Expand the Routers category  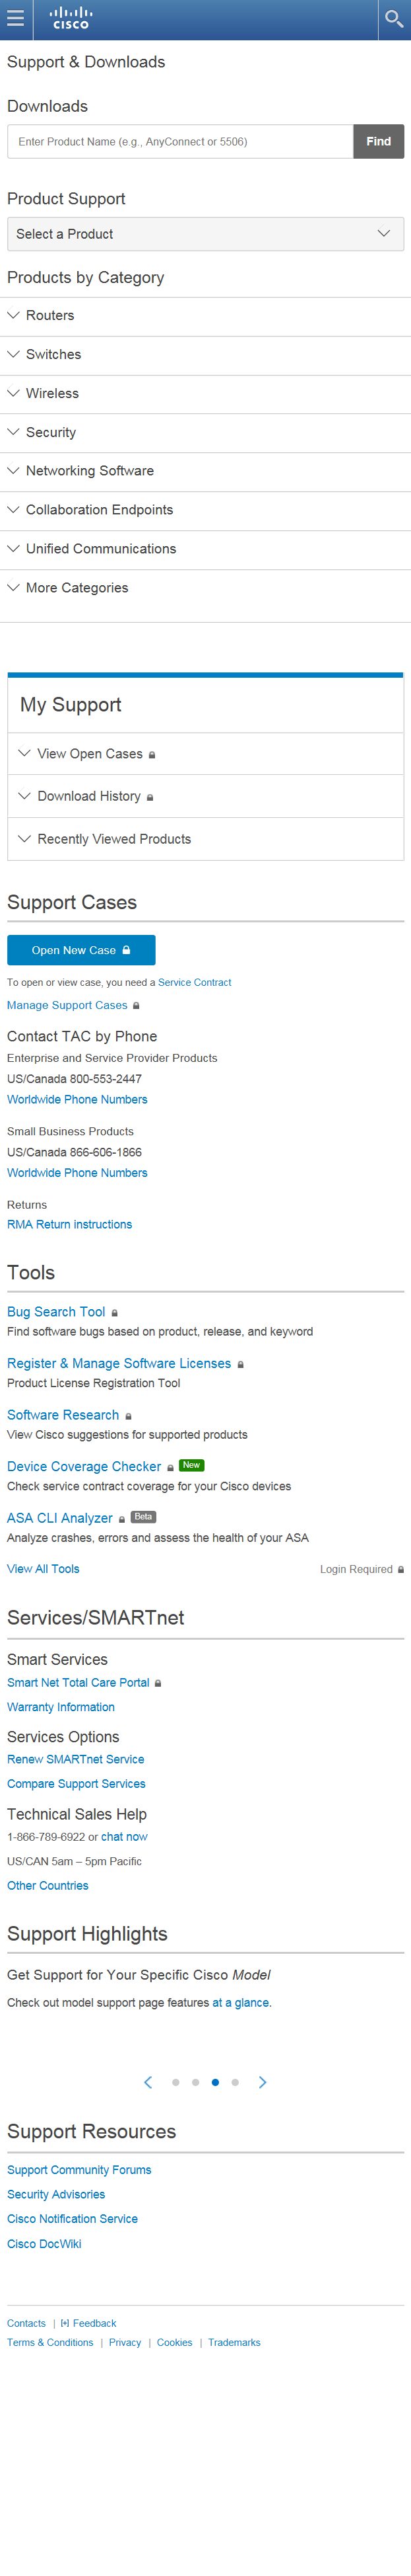click(50, 316)
